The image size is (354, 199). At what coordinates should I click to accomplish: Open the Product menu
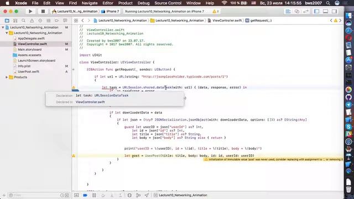(x=126, y=3)
